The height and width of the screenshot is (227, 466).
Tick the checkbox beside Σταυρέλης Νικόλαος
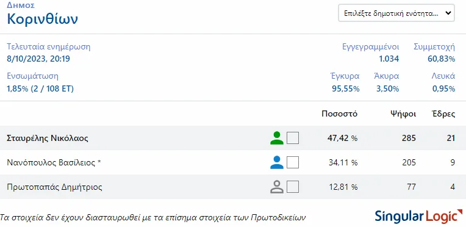[293, 138]
